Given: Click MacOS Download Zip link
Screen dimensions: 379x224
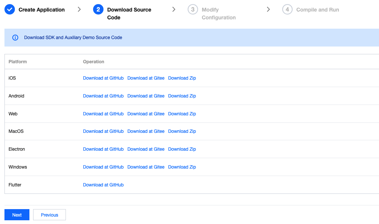Looking at the screenshot, I should [182, 131].
